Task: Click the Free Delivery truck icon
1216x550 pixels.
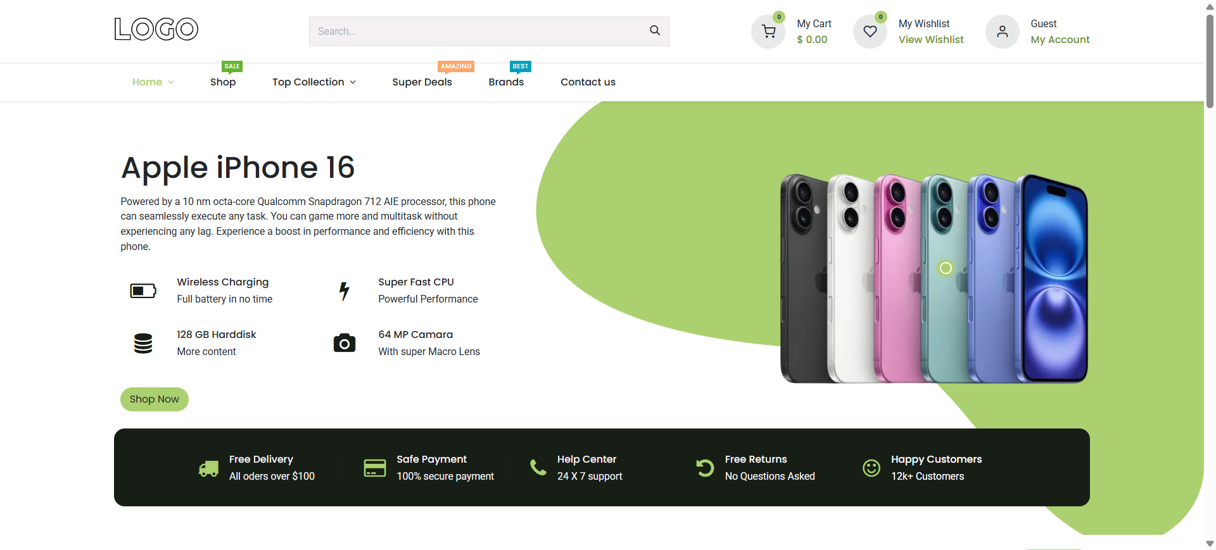Action: [208, 468]
